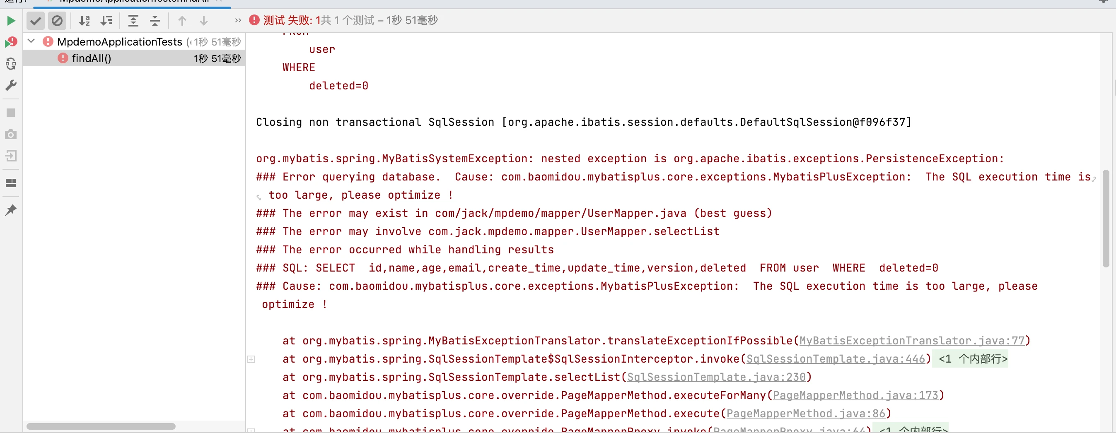Open PageMapperMethod.java:86 link
1116x433 pixels.
click(x=806, y=414)
